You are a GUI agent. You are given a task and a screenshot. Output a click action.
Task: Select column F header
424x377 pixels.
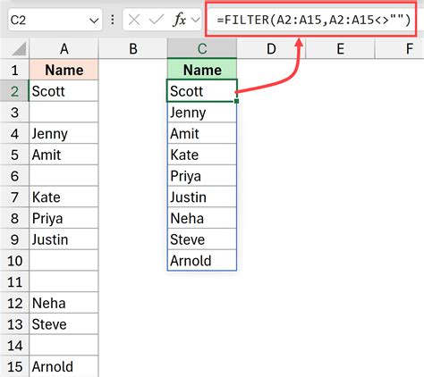tap(400, 48)
